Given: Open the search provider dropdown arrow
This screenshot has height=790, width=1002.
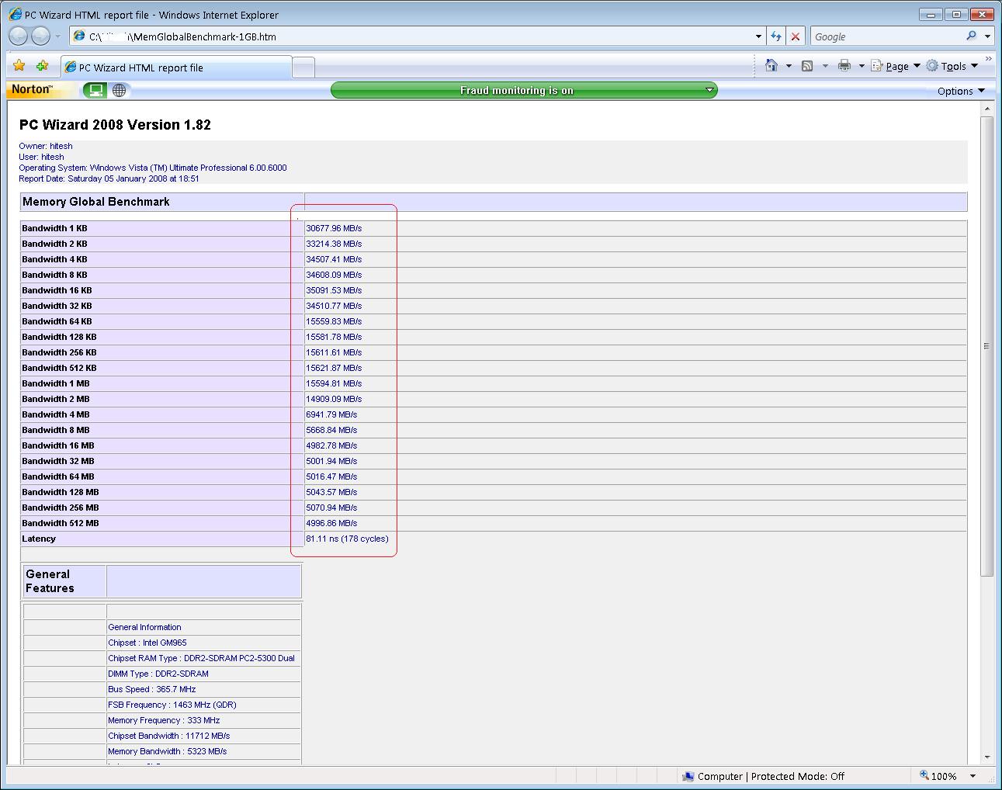Looking at the screenshot, I should 987,36.
